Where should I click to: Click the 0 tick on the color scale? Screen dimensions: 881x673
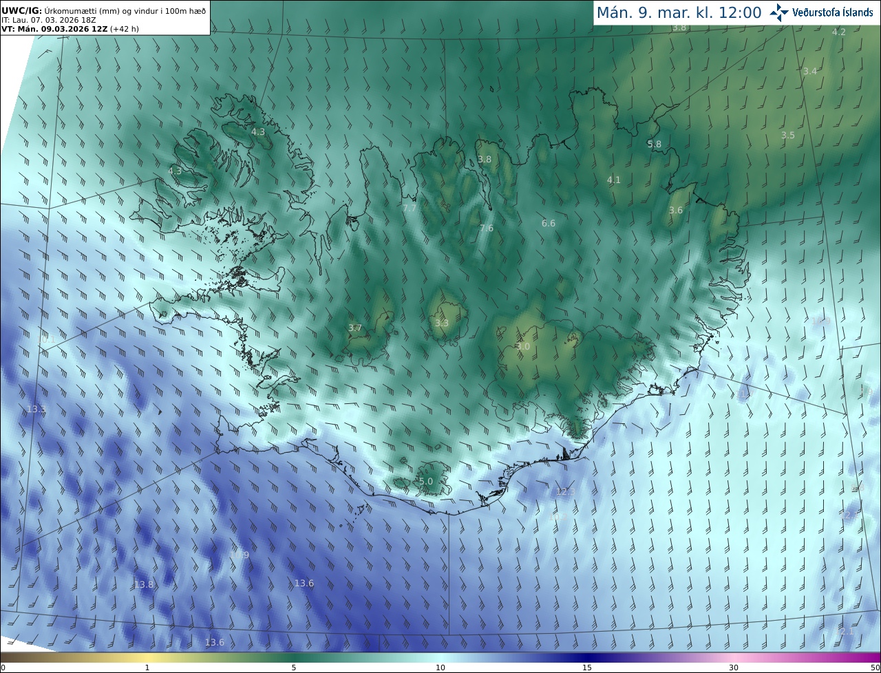[3, 667]
